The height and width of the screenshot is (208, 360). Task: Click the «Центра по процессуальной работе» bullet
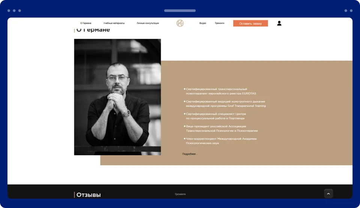tap(216, 116)
